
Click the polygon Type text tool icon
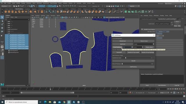click(39, 12)
